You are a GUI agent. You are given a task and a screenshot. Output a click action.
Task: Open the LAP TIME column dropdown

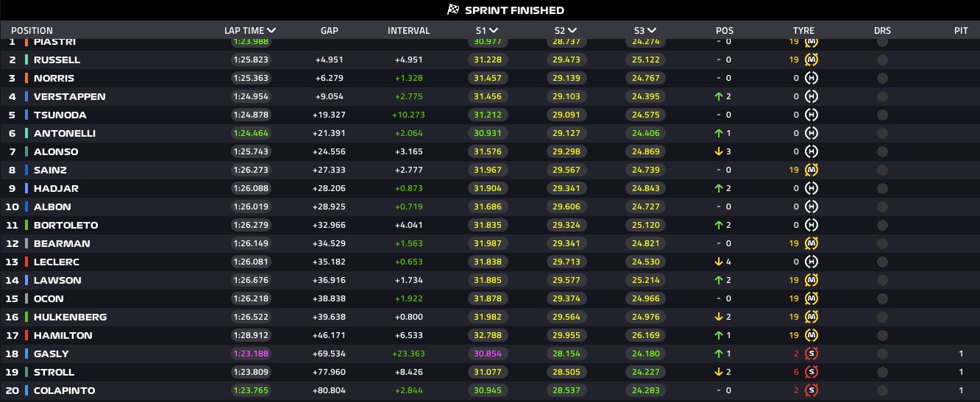point(271,31)
